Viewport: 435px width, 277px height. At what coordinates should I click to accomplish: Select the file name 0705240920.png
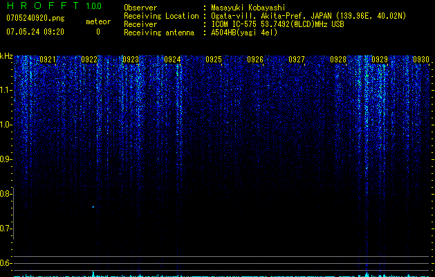pos(35,19)
